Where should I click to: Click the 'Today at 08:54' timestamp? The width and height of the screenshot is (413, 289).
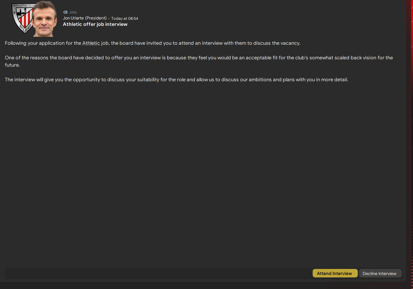(124, 19)
